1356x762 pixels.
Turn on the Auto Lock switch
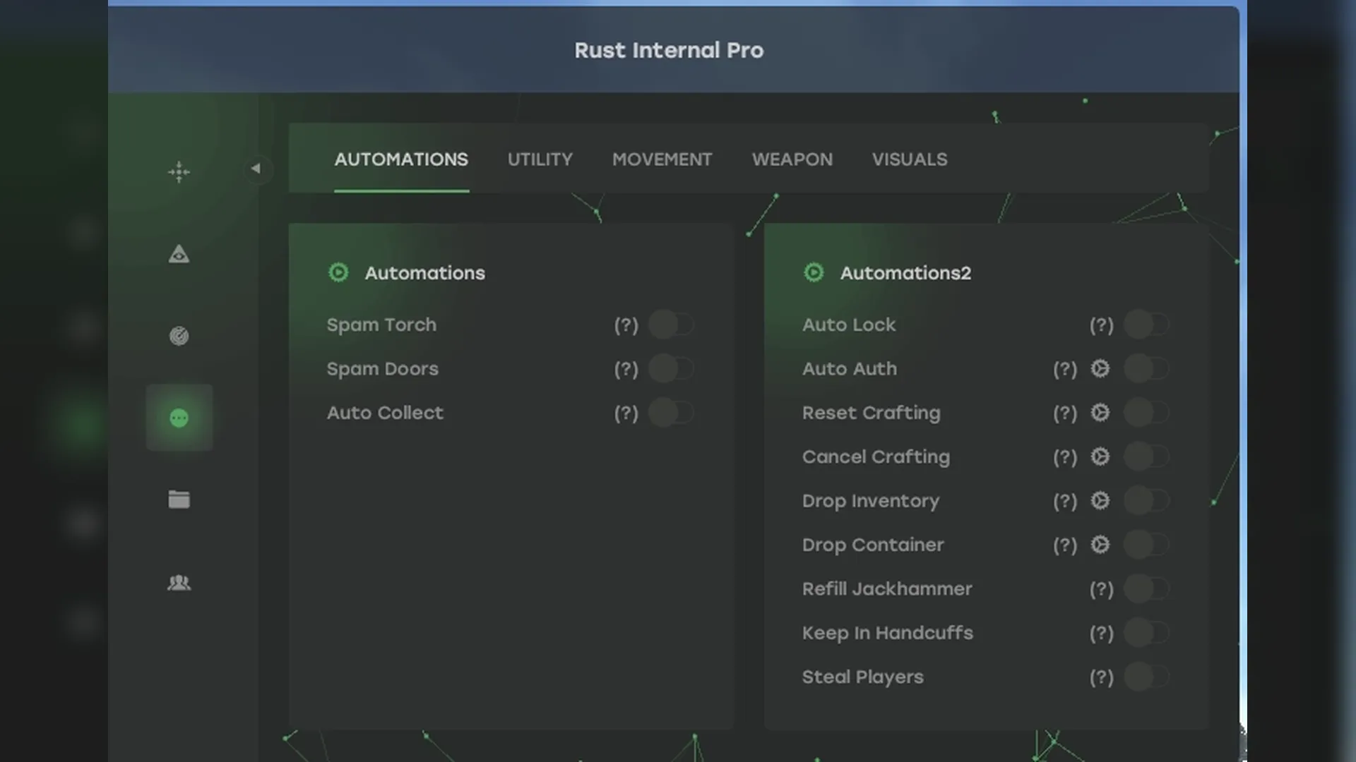click(x=1146, y=325)
